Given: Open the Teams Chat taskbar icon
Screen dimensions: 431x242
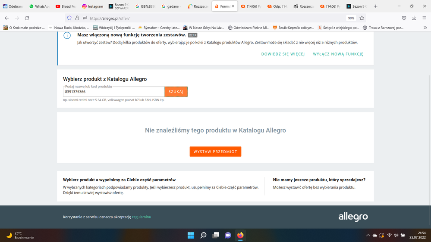Looking at the screenshot, I should [228, 235].
